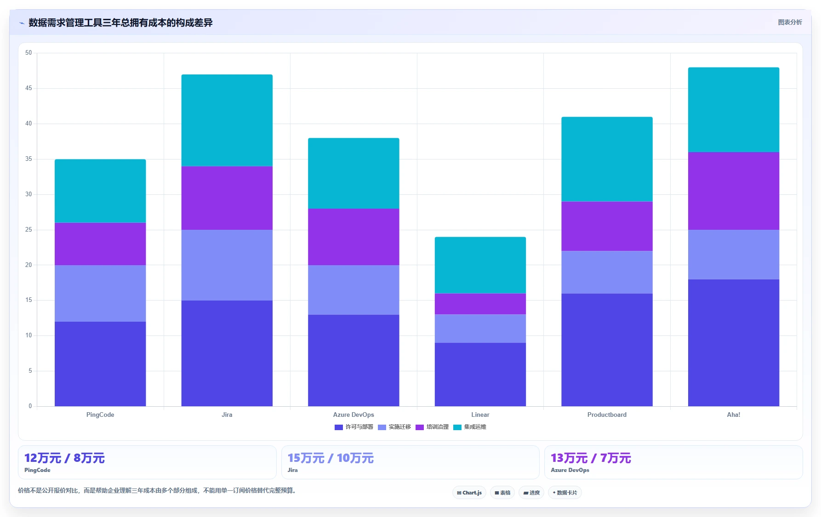Click Linear's 集成运维 bar segment
Viewport: 821px width, 517px height.
point(480,265)
